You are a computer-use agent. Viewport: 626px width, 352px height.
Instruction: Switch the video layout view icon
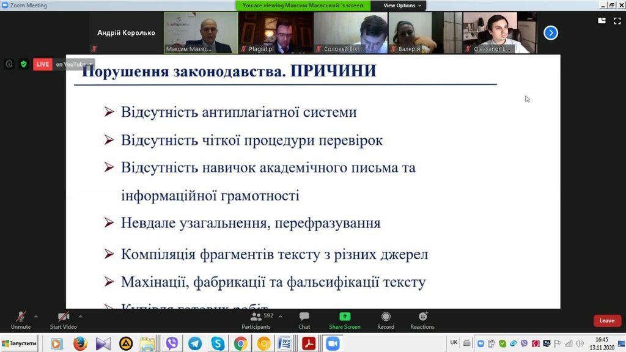[602, 20]
